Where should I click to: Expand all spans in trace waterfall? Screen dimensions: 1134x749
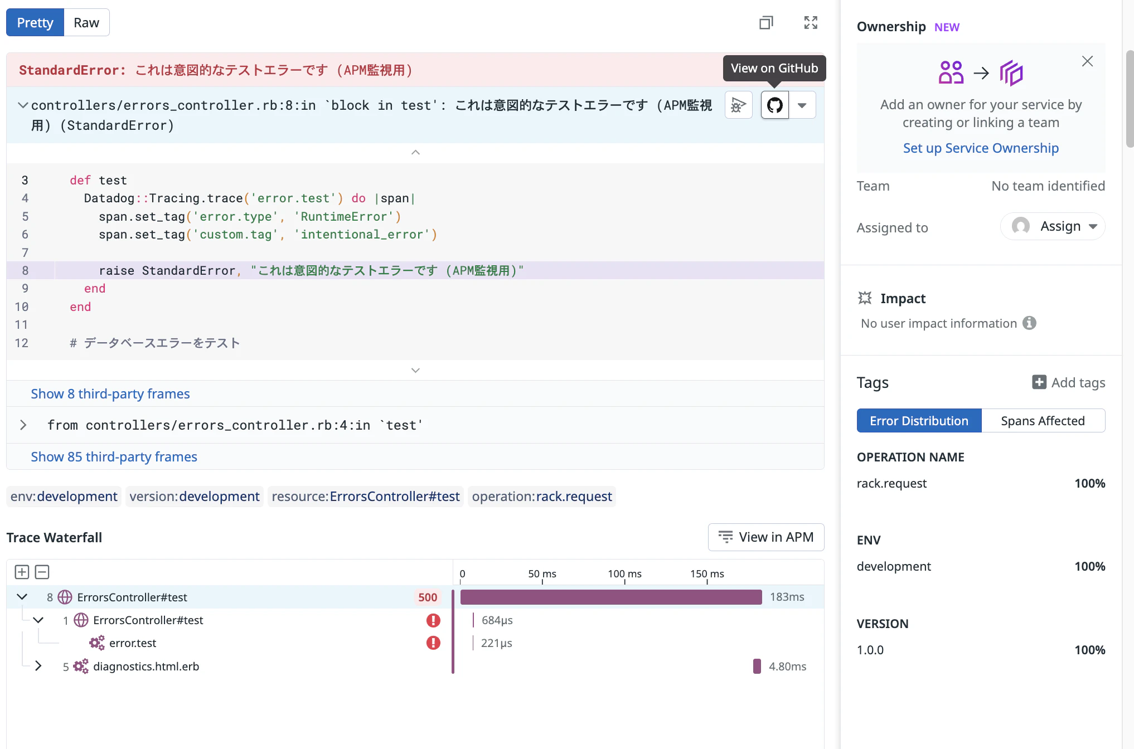coord(22,572)
